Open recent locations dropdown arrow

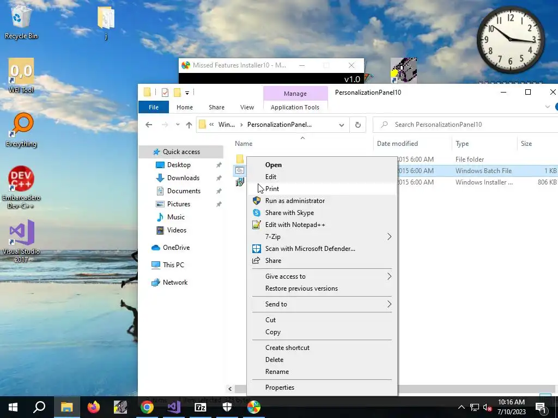pos(178,125)
